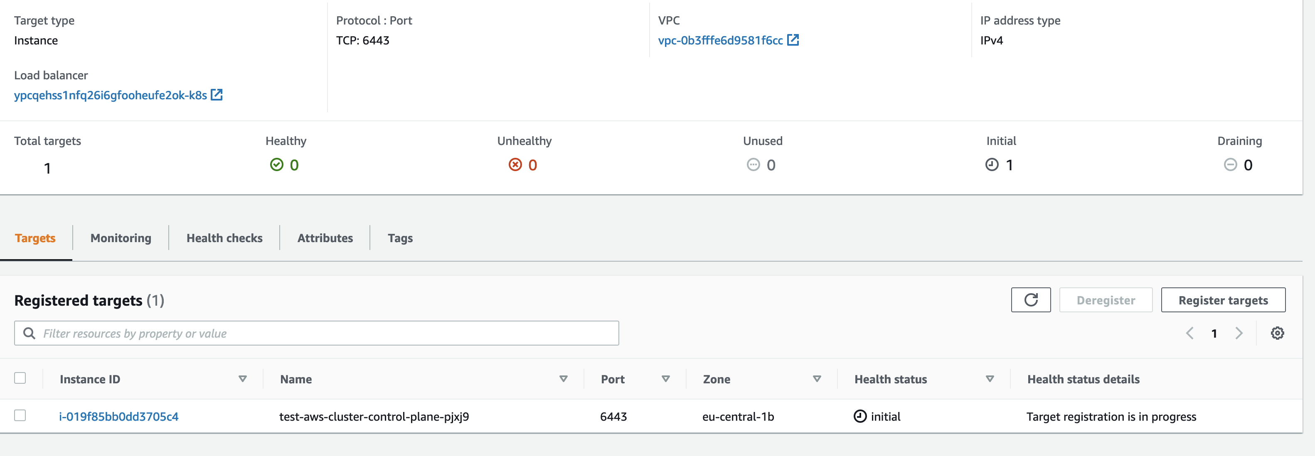The width and height of the screenshot is (1315, 456).
Task: Go to next page chevron
Action: 1239,333
